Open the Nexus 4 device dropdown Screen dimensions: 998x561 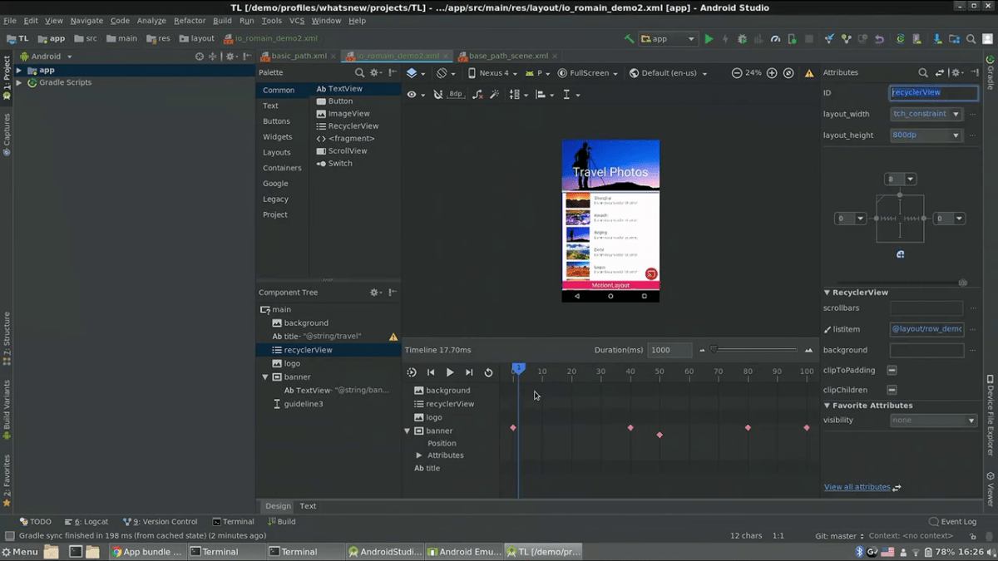point(492,73)
